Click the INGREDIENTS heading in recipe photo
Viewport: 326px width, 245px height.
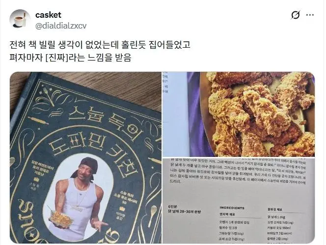pyautogui.click(x=232, y=208)
